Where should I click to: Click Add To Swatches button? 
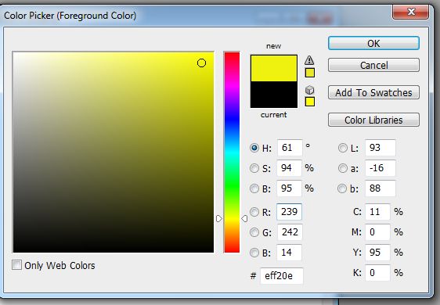373,92
